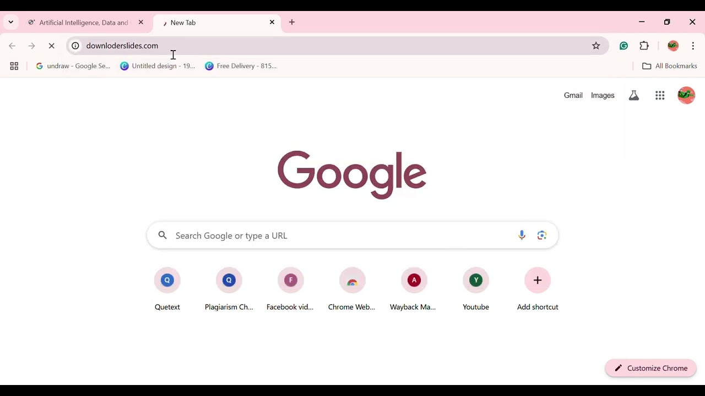Open a new tab with plus button
705x396 pixels.
pos(292,23)
